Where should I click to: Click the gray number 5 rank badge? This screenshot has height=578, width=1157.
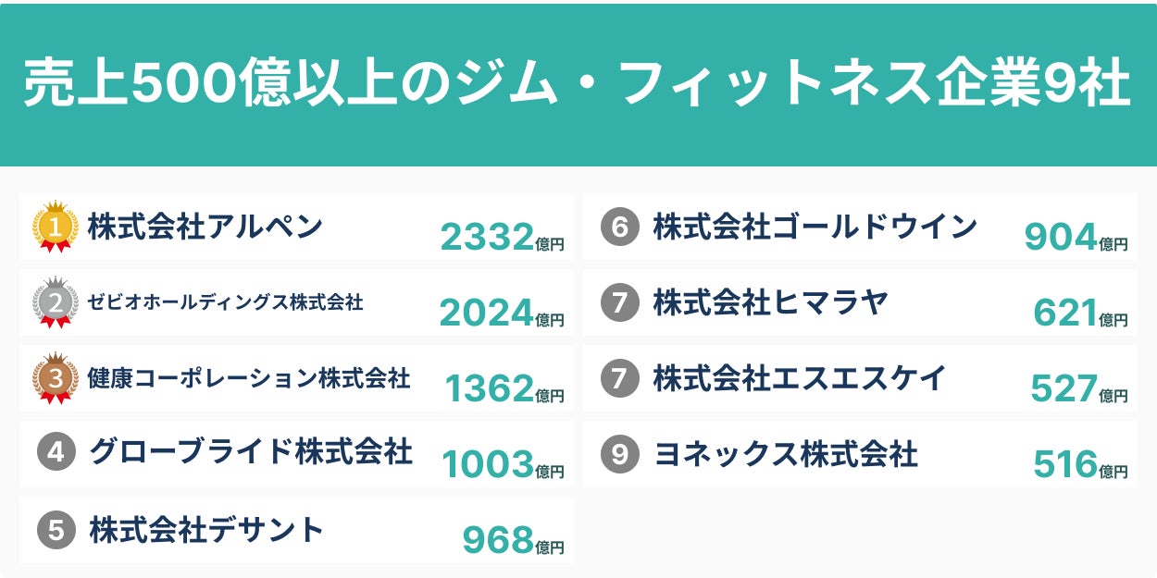pyautogui.click(x=56, y=531)
